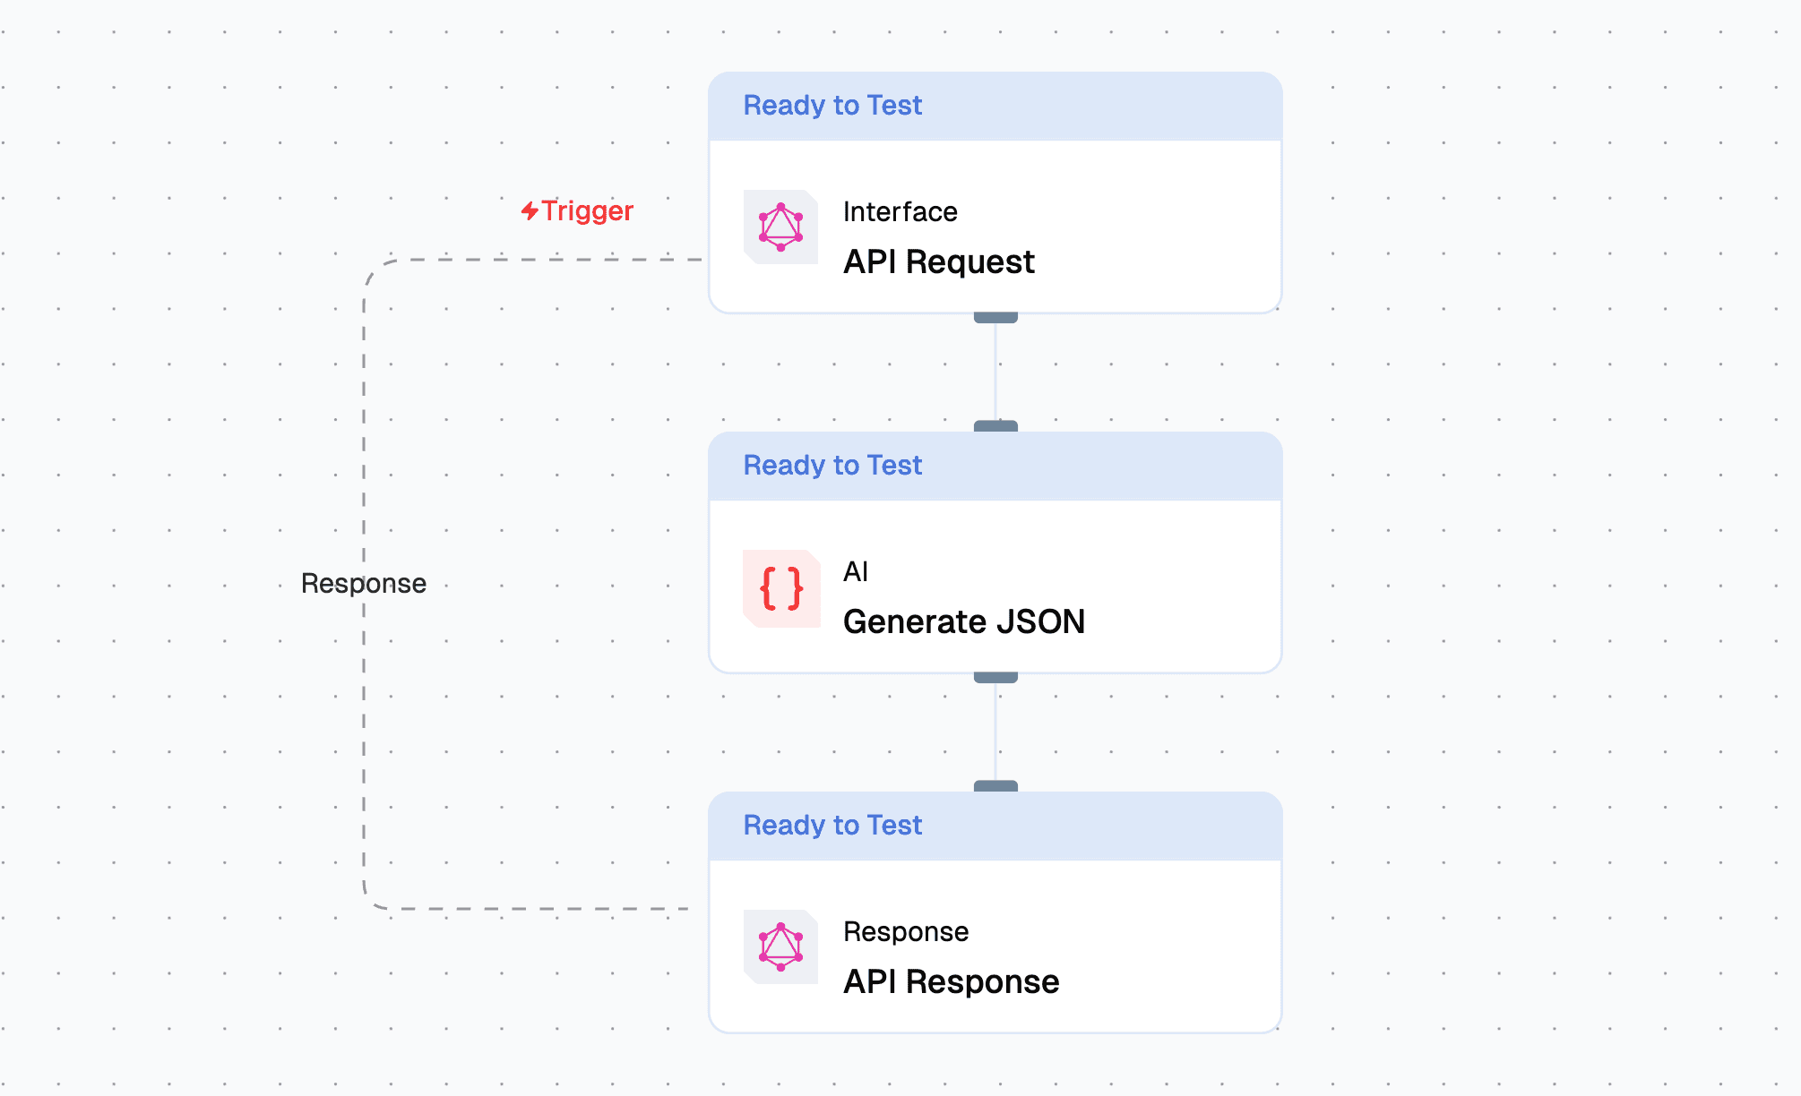Click the bottom connector handle of API Request
Screen dimensions: 1801x1096
coord(995,317)
